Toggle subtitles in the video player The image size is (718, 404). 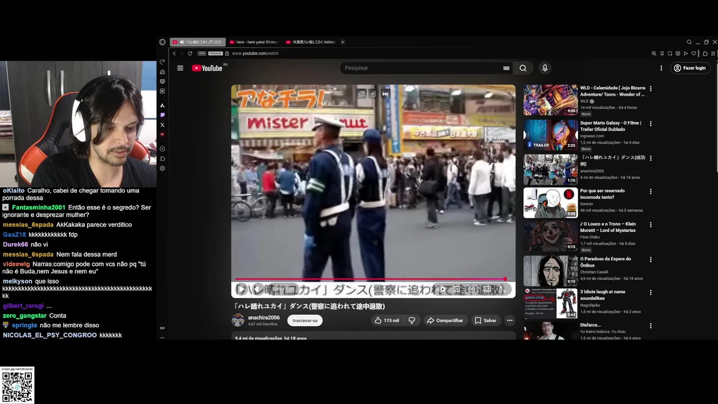point(456,290)
